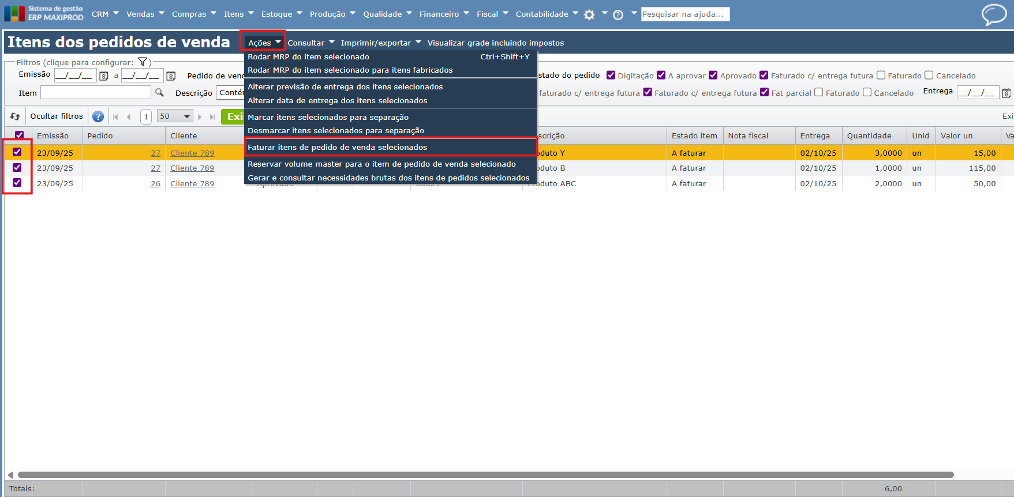1014x497 pixels.
Task: Click the Item filter input field
Action: (x=96, y=92)
